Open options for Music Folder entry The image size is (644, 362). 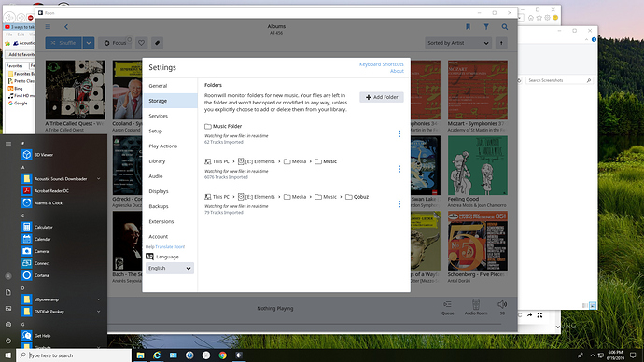pyautogui.click(x=399, y=133)
